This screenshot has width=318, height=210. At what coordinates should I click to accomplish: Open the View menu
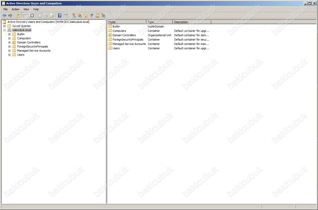coord(26,9)
